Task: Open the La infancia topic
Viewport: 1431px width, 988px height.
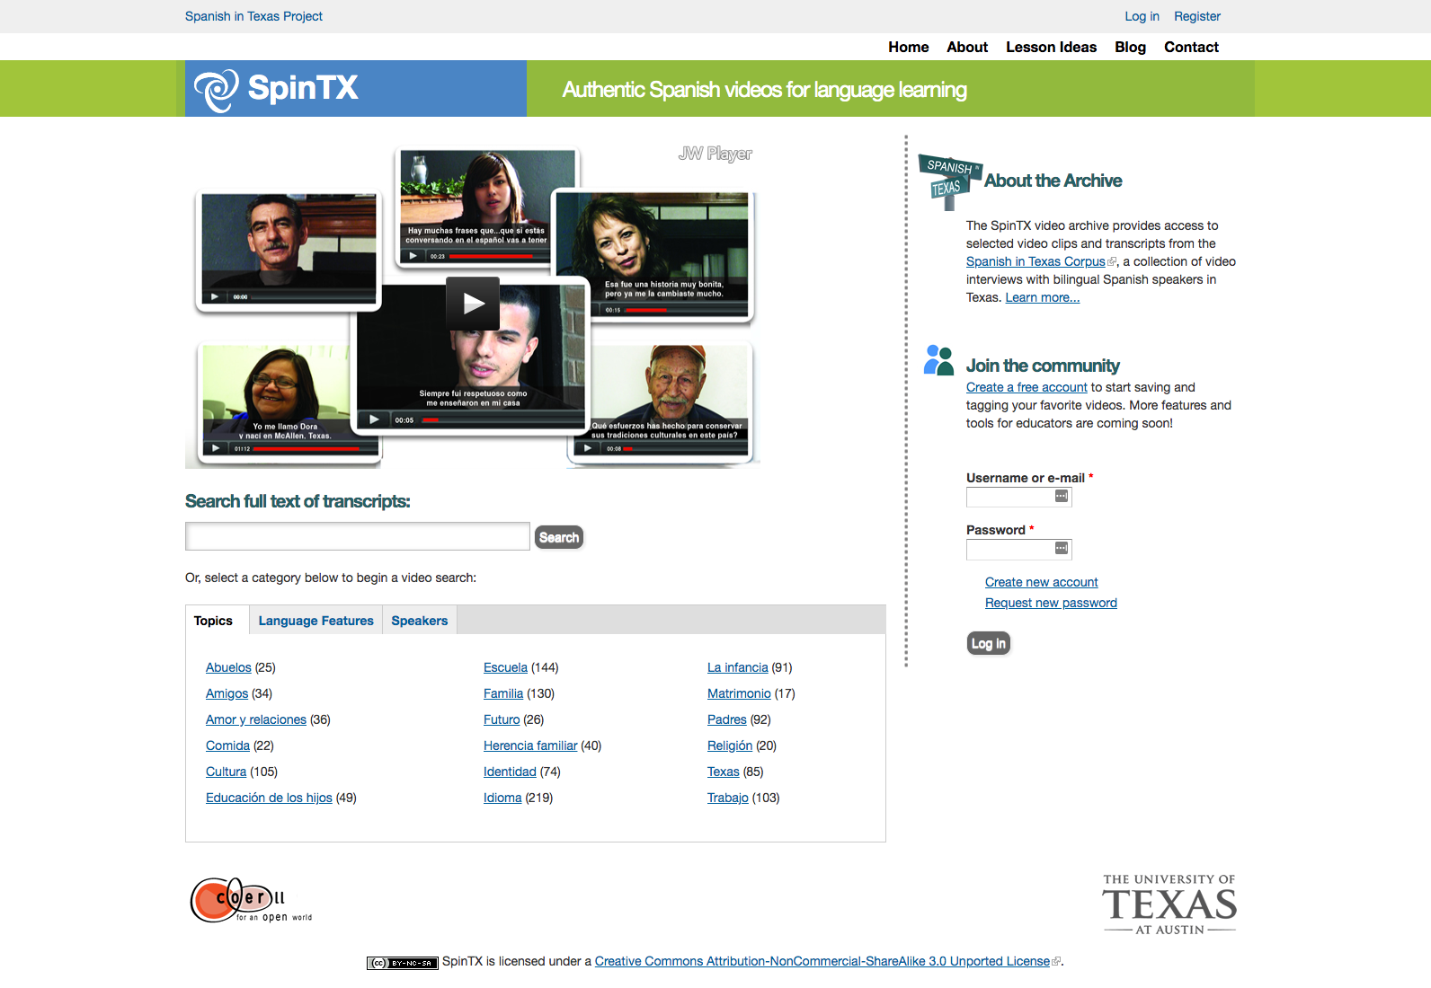Action: point(738,667)
